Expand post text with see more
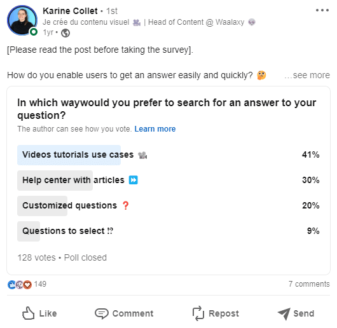Screen dimensions: 337x328 click(307, 75)
